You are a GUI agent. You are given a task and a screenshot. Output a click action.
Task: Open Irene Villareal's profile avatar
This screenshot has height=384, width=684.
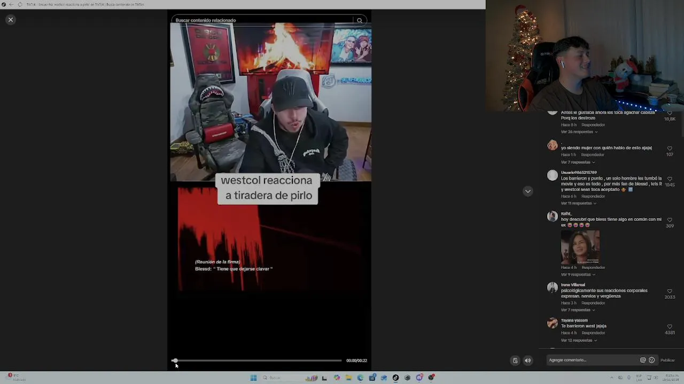pos(553,287)
